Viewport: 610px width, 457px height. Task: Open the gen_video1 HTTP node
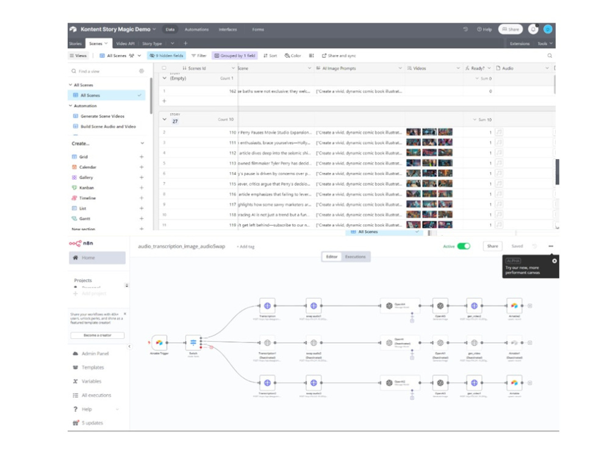coord(474,383)
